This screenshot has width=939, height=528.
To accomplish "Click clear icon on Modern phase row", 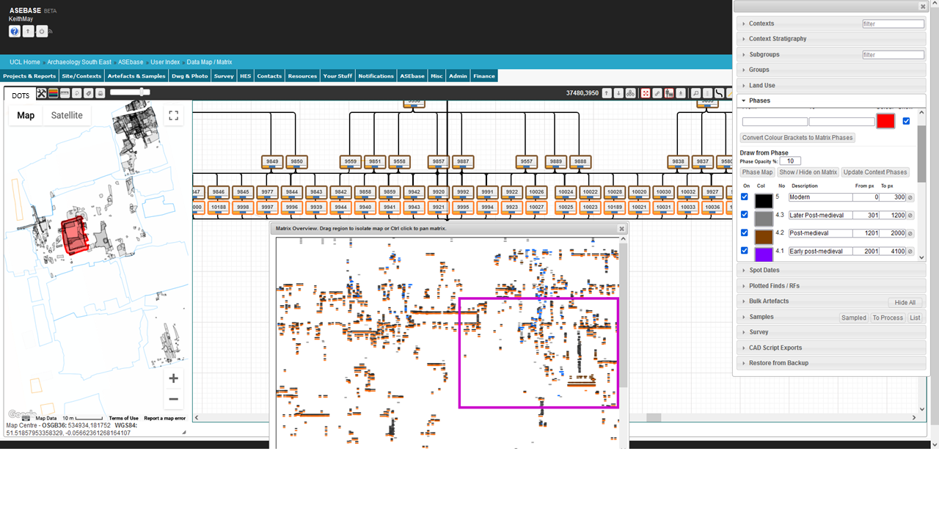I will 910,197.
